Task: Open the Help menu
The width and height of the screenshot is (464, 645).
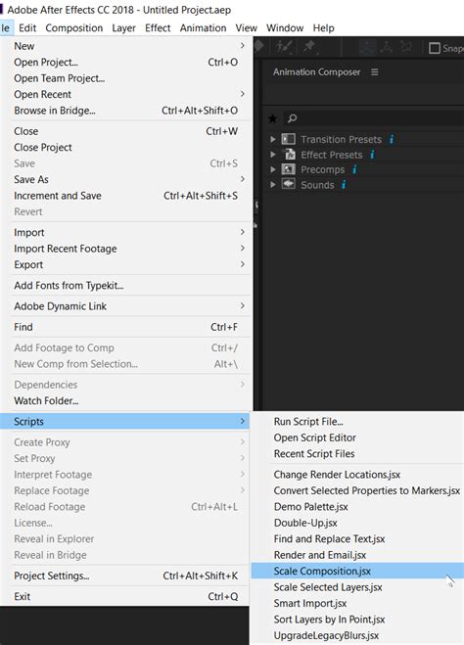Action: pyautogui.click(x=324, y=28)
